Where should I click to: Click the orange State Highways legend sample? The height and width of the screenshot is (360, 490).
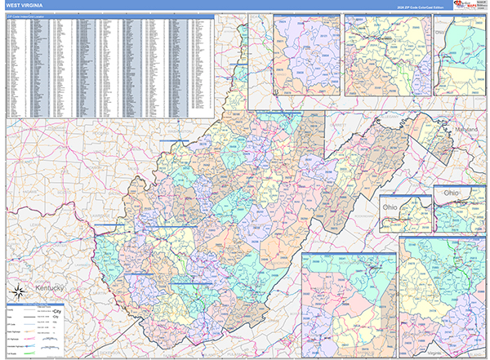click(x=29, y=331)
